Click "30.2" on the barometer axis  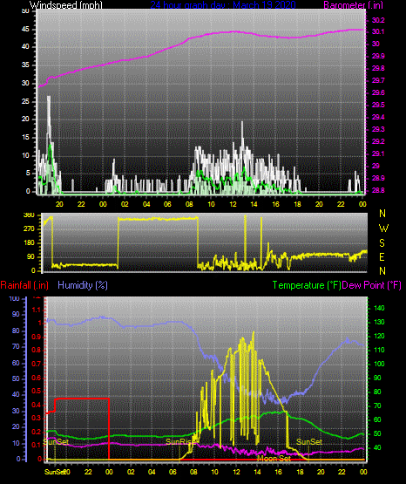378,20
